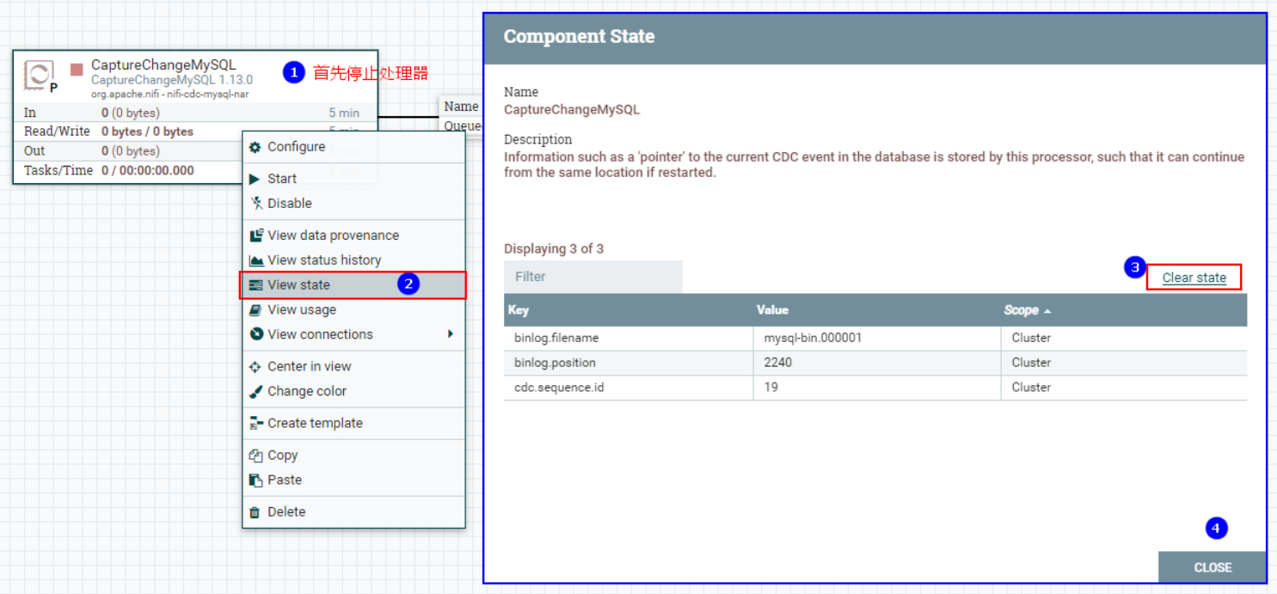Viewport: 1277px width, 594px height.
Task: Click the Clear state link
Action: (1194, 278)
